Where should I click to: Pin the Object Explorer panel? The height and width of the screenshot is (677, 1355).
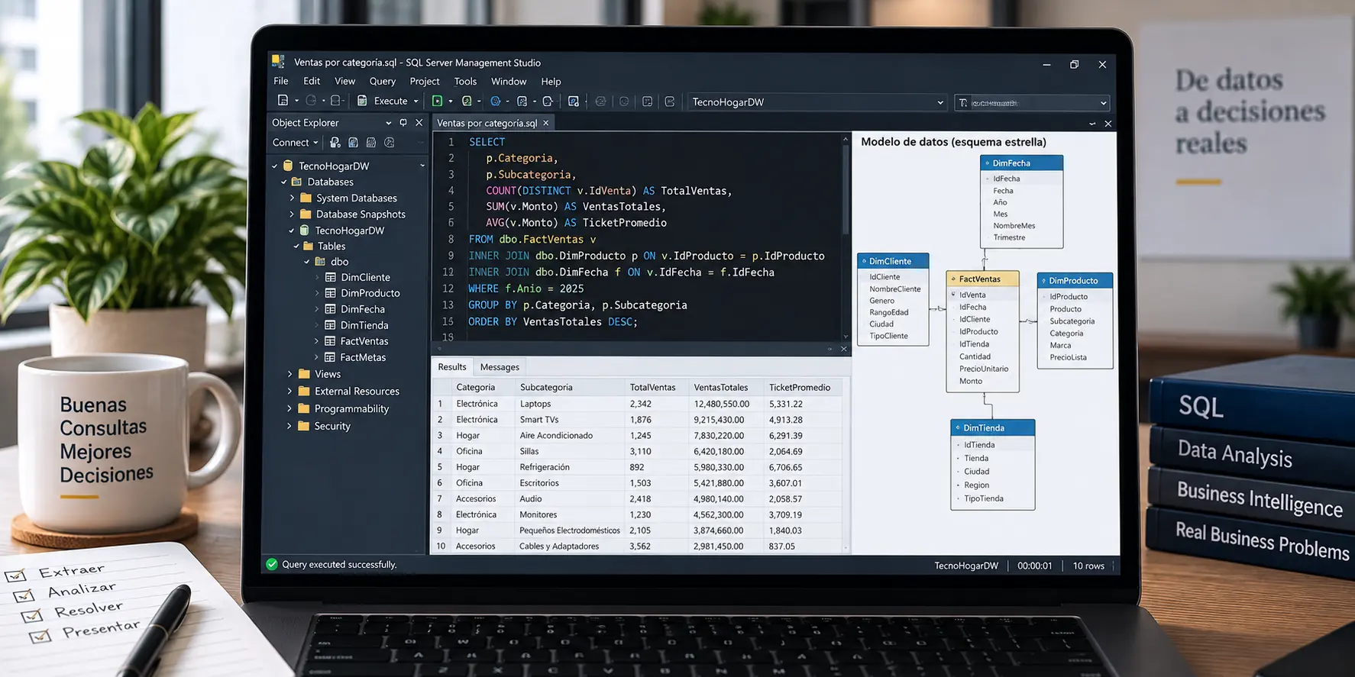coord(403,122)
